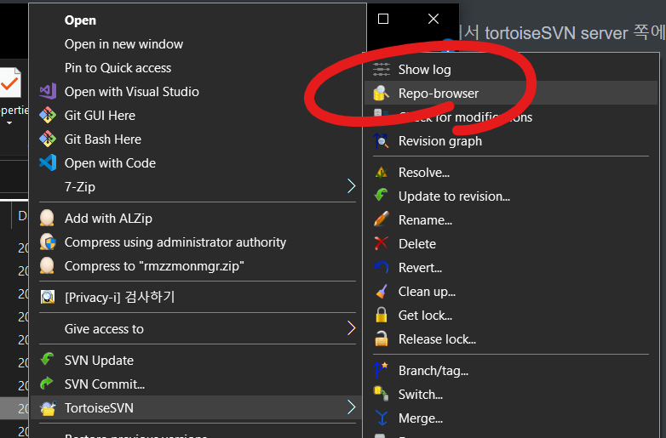Click the Repo-browser magnifier icon

point(381,93)
